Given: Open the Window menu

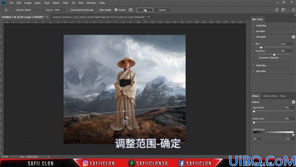Looking at the screenshot, I should 92,3.
